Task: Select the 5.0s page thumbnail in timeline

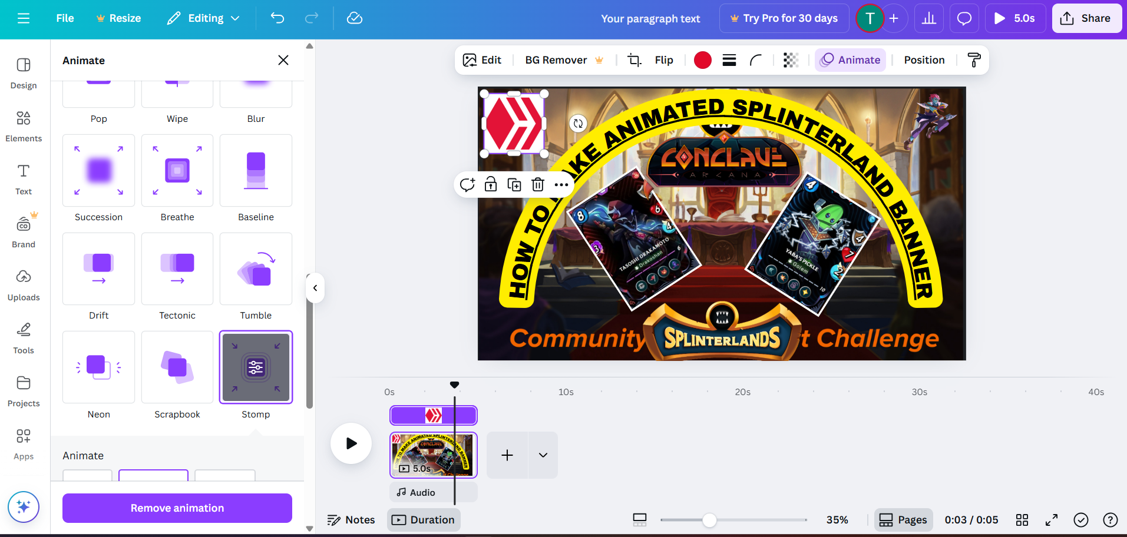Action: (434, 455)
